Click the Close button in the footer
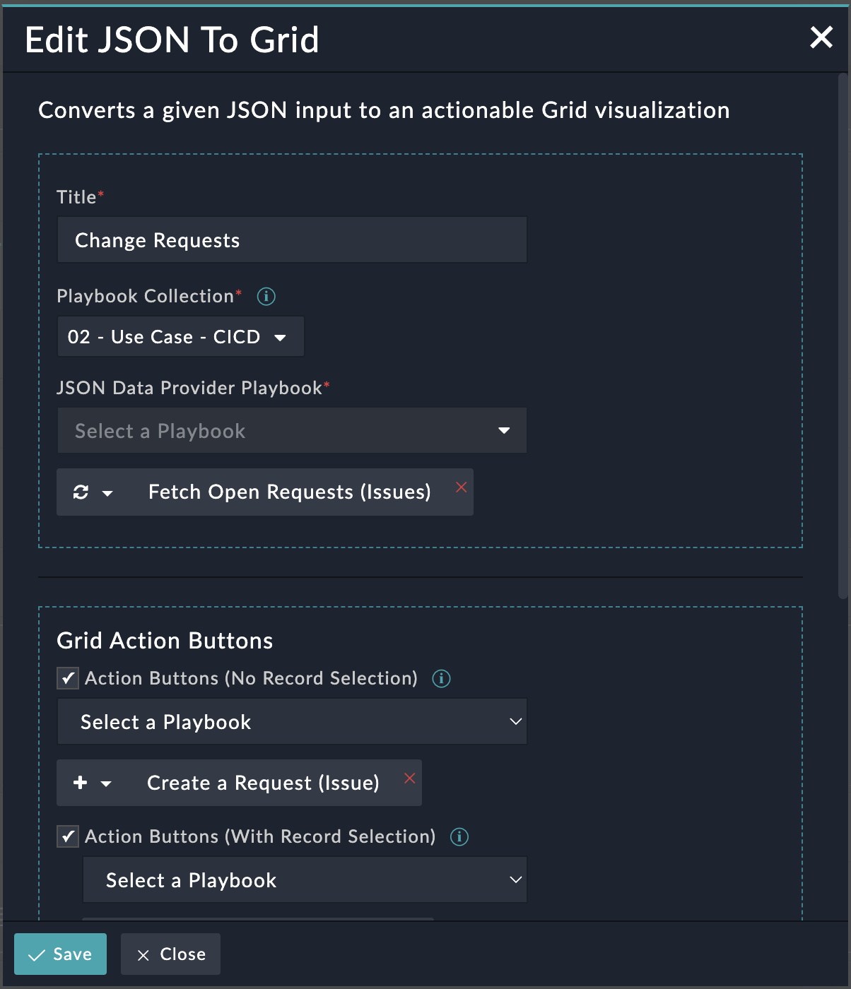 [170, 954]
